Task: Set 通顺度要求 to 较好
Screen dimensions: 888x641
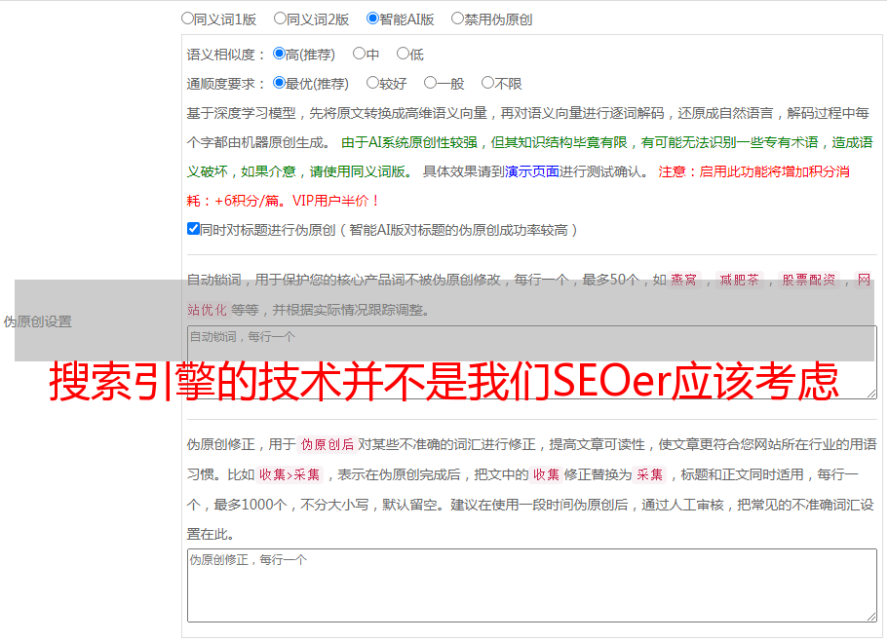Action: 372,83
